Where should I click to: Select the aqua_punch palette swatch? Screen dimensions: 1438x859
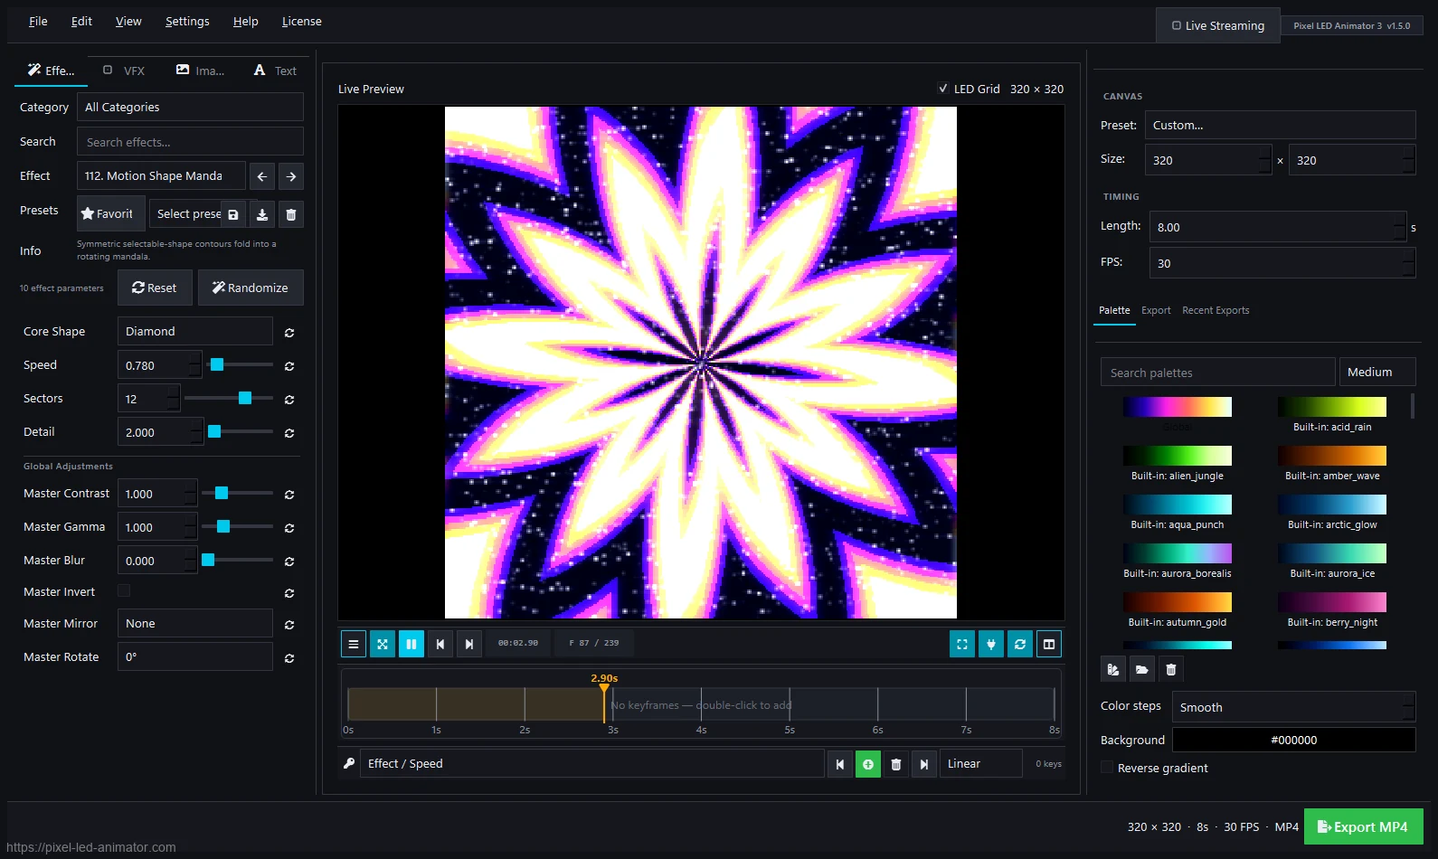tap(1178, 505)
